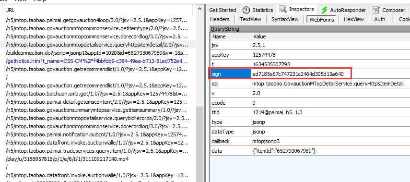Click the data value with itemId
Viewport: 410px width, 182px height.
point(284,151)
